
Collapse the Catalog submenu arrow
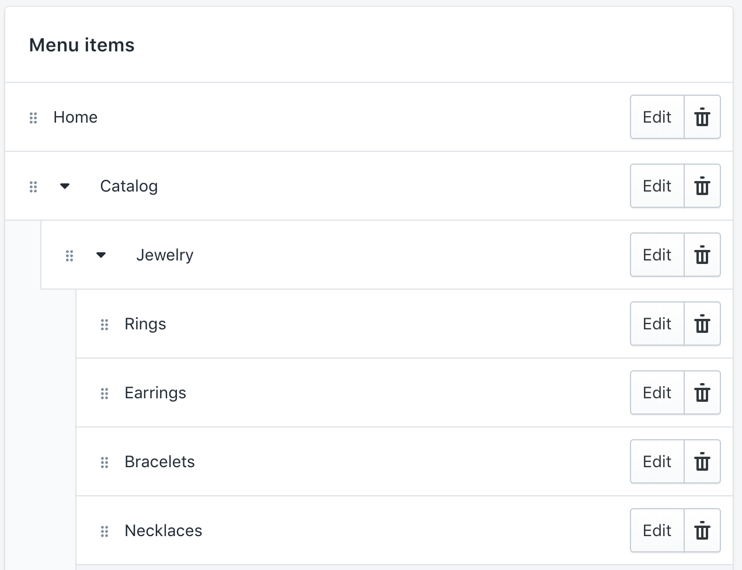pyautogui.click(x=65, y=186)
